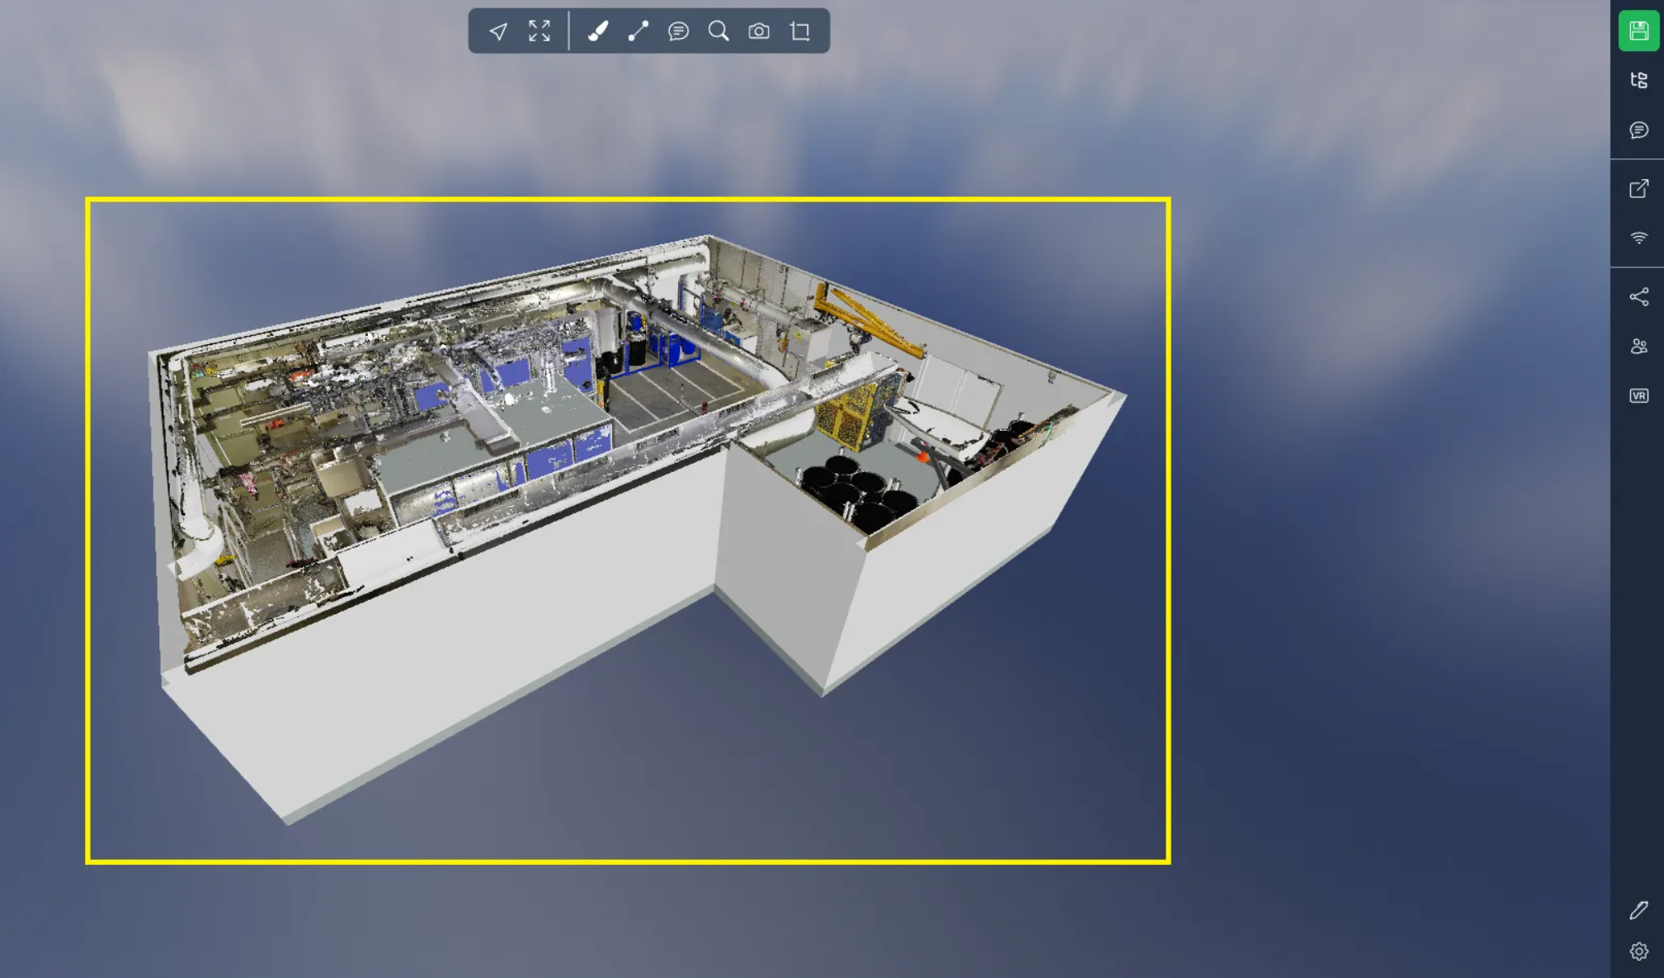This screenshot has height=978, width=1664.
Task: Open the folder tree structure panel
Action: [1638, 80]
